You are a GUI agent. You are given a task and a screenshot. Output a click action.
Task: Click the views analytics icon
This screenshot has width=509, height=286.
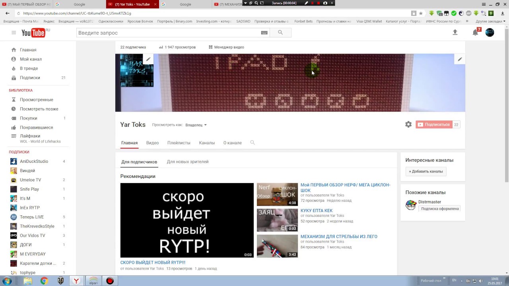click(x=161, y=47)
